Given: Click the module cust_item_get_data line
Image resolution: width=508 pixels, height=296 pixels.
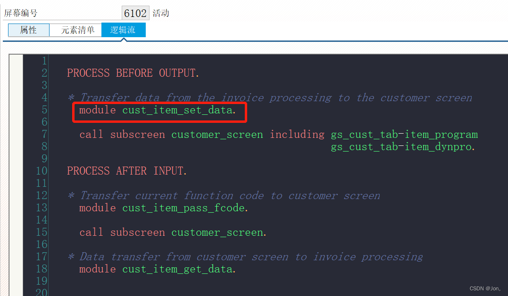Looking at the screenshot, I should (x=158, y=269).
